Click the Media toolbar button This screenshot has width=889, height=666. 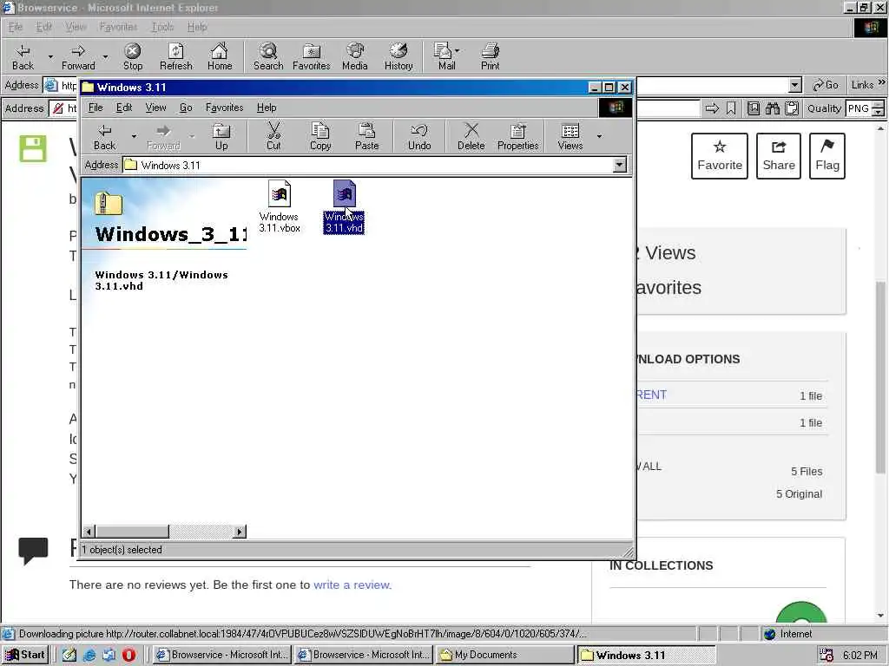(x=355, y=57)
